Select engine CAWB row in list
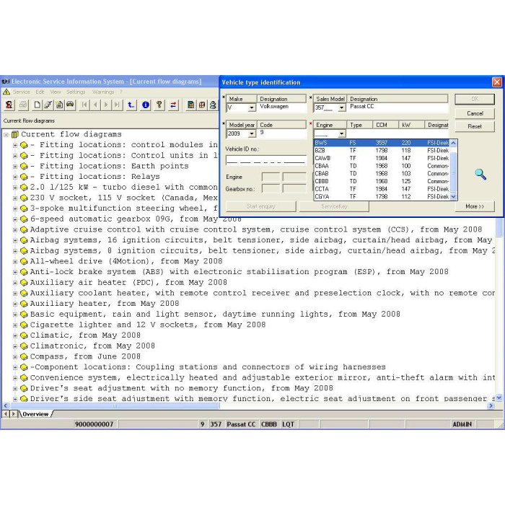 tap(382, 158)
